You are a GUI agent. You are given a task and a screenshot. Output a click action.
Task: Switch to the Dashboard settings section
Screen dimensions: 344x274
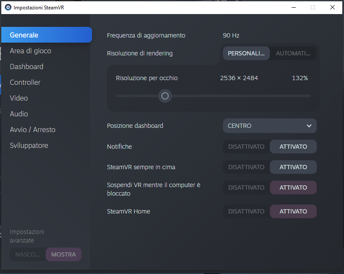[x=26, y=66]
